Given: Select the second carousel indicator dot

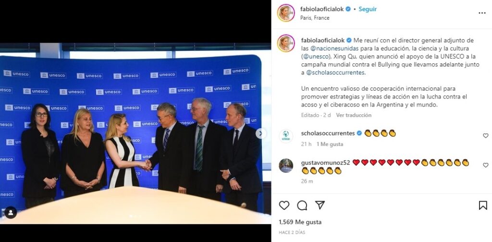Looking at the screenshot, I should (135, 216).
